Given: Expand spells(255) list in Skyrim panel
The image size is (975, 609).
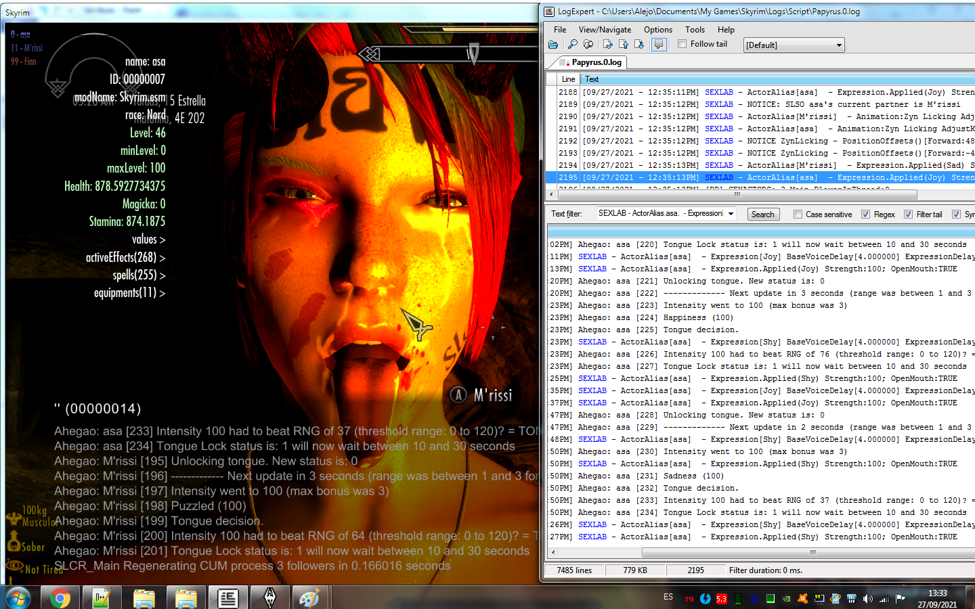Looking at the screenshot, I should click(x=139, y=275).
